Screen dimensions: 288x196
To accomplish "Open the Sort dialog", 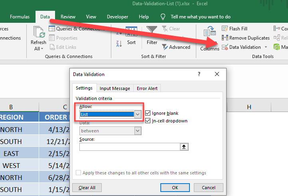I will click(131, 36).
